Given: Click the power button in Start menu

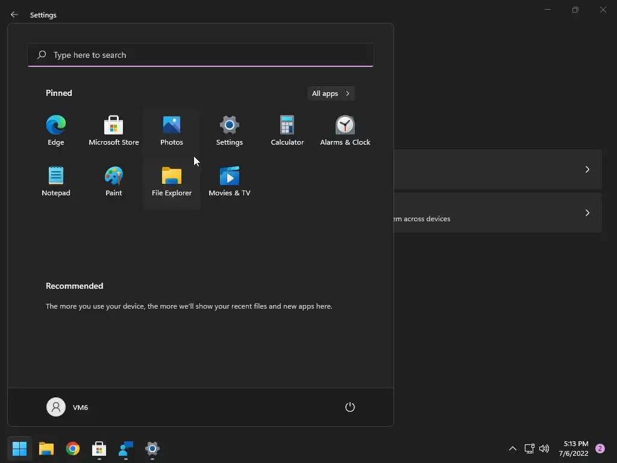Looking at the screenshot, I should (350, 407).
